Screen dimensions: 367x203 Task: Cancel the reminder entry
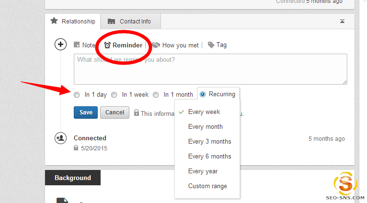[115, 113]
